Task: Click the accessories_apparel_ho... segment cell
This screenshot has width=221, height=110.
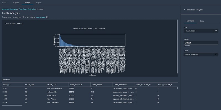Action: (x=123, y=92)
